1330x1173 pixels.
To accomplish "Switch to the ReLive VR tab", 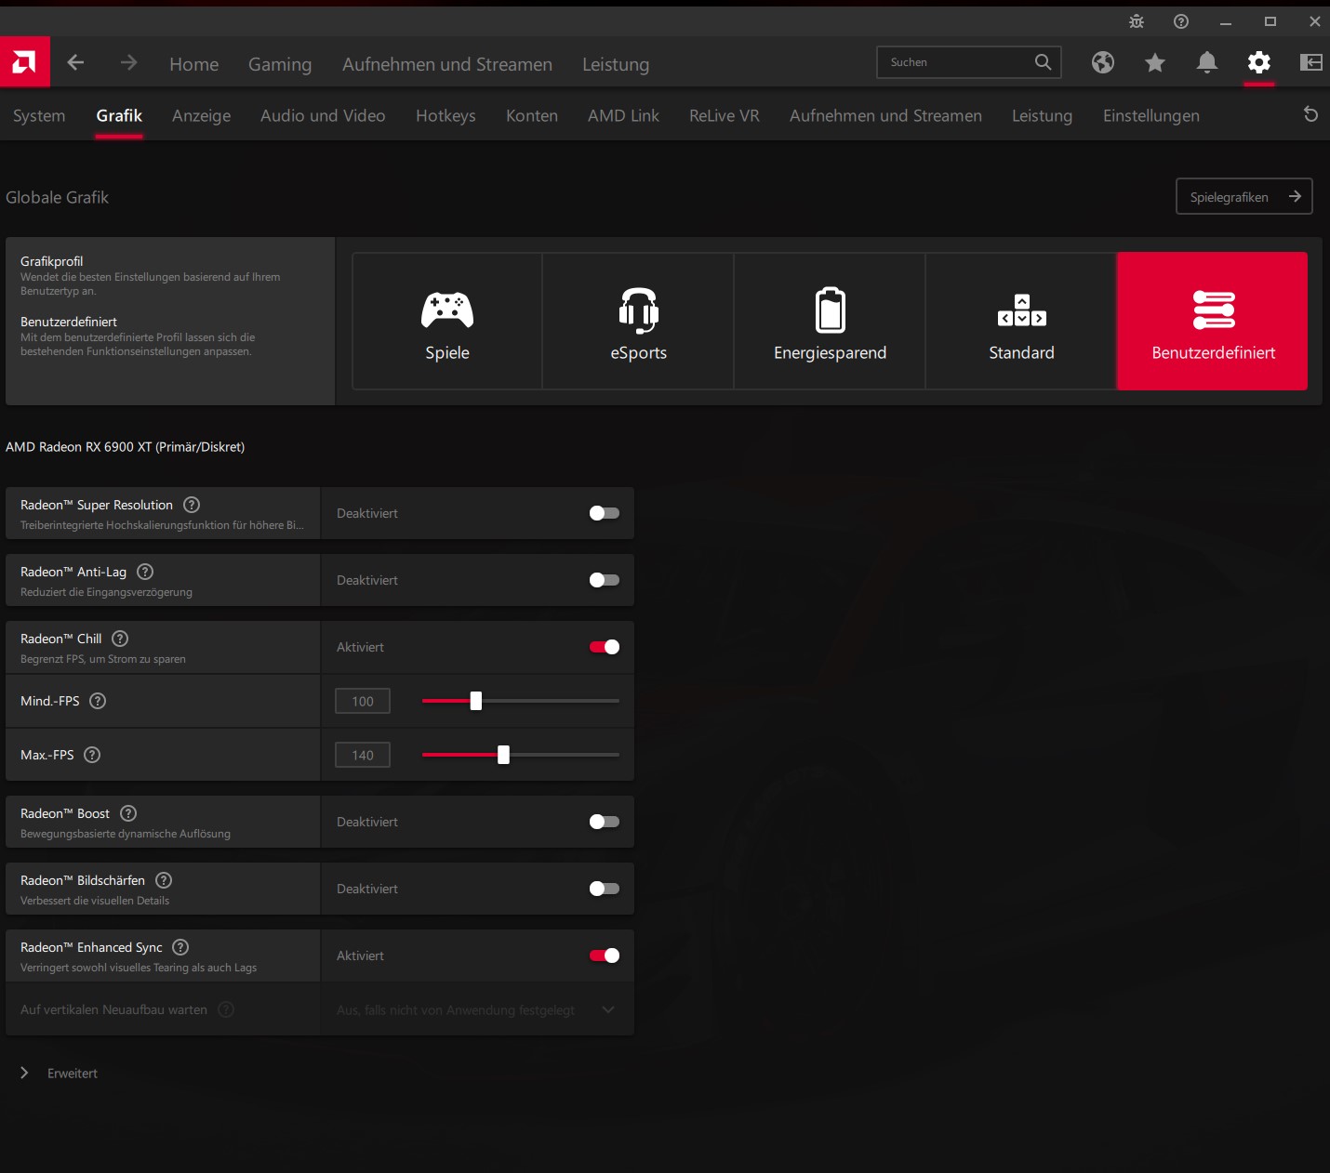I will point(725,115).
